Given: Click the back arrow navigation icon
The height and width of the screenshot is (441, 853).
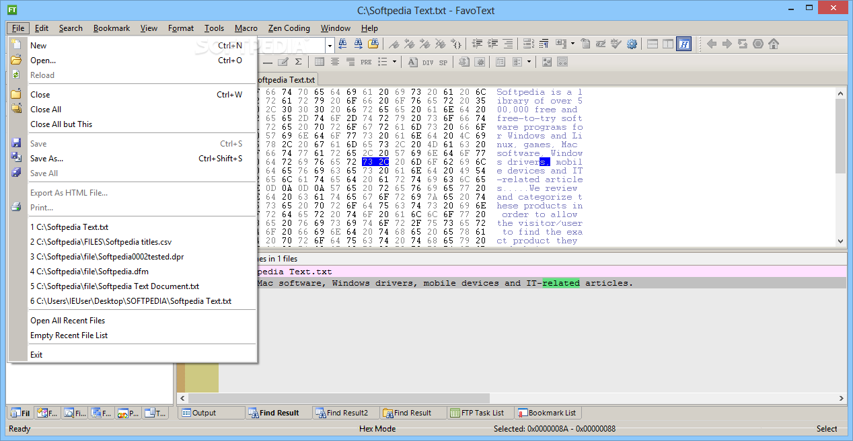Looking at the screenshot, I should tap(712, 44).
